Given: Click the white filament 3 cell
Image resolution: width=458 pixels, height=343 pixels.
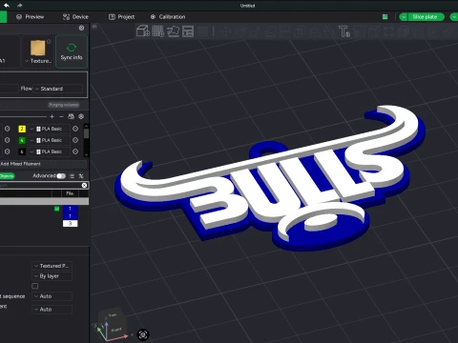Looking at the screenshot, I should [x=70, y=224].
